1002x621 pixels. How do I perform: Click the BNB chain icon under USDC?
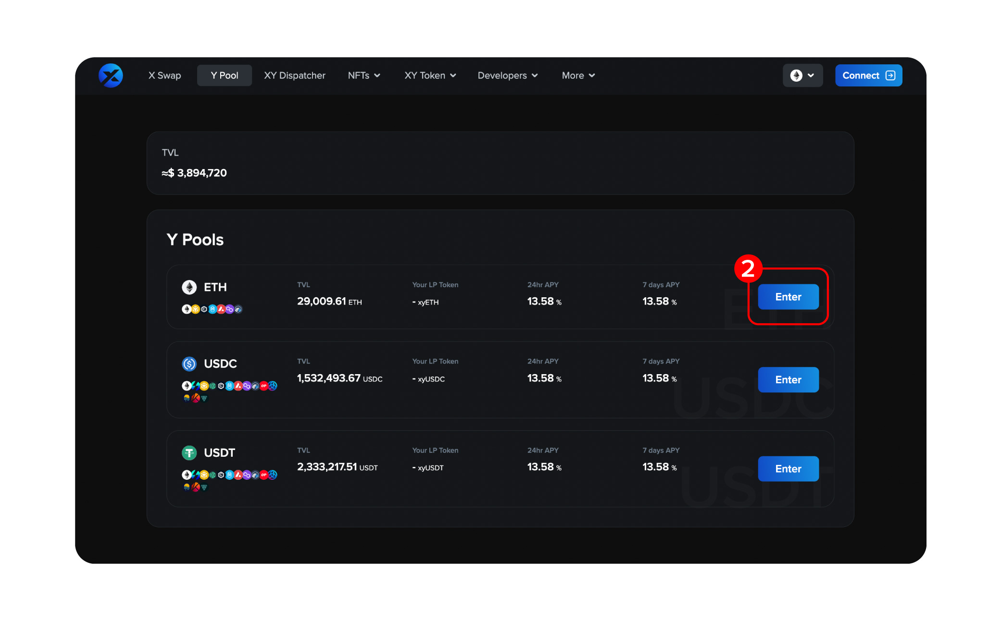click(x=204, y=386)
